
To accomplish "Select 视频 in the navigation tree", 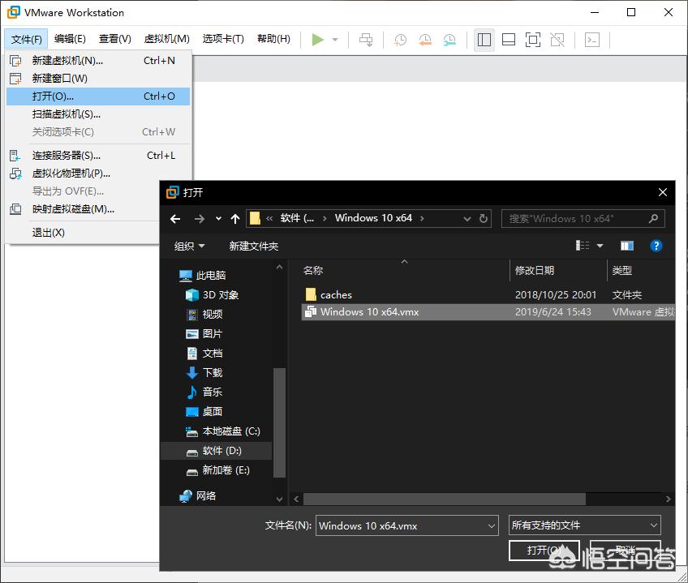I will (205, 314).
